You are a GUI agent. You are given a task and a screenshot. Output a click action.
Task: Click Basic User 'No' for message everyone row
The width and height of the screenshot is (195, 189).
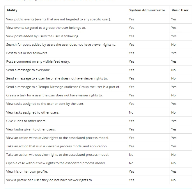[173, 70]
